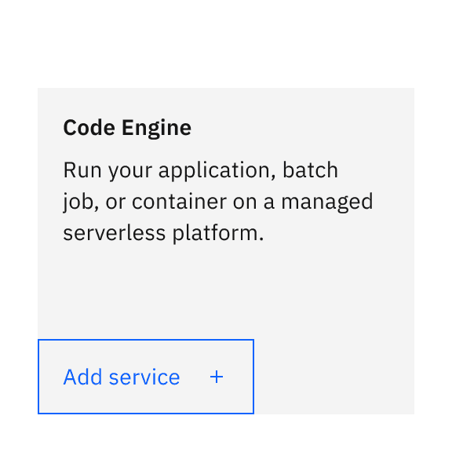Screen dimensions: 452x452
Task: Click the 'job, or container' description line
Action: (144, 202)
